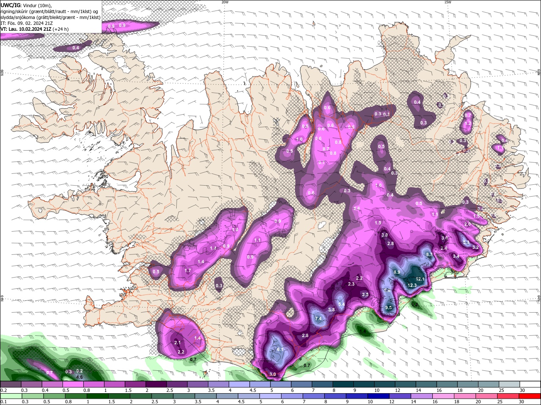Click the 7.4 snowfall value

click(x=319, y=319)
